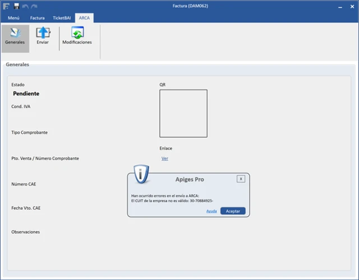359x280 pixels.
Task: Click the Enviar upload arrow icon
Action: [43, 34]
